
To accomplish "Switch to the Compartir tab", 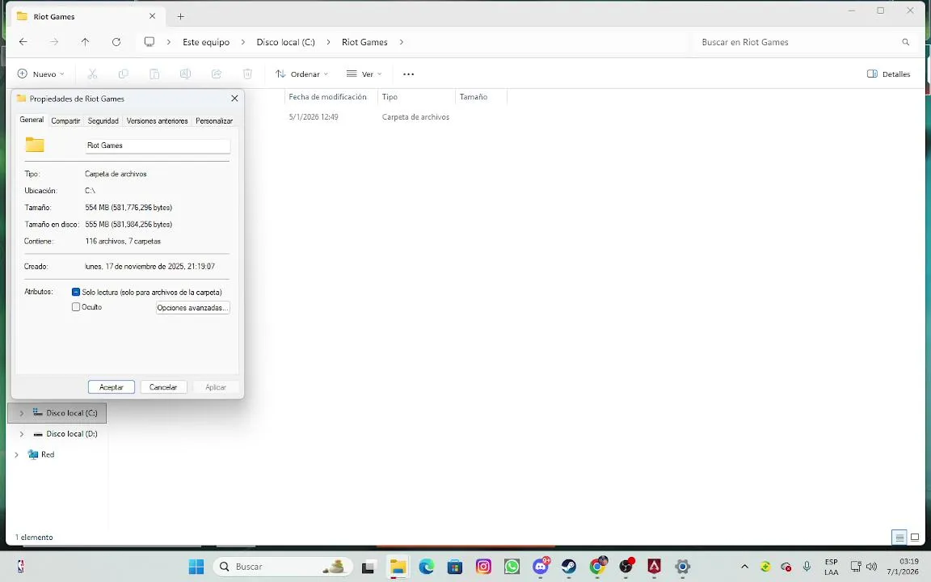I will [65, 120].
